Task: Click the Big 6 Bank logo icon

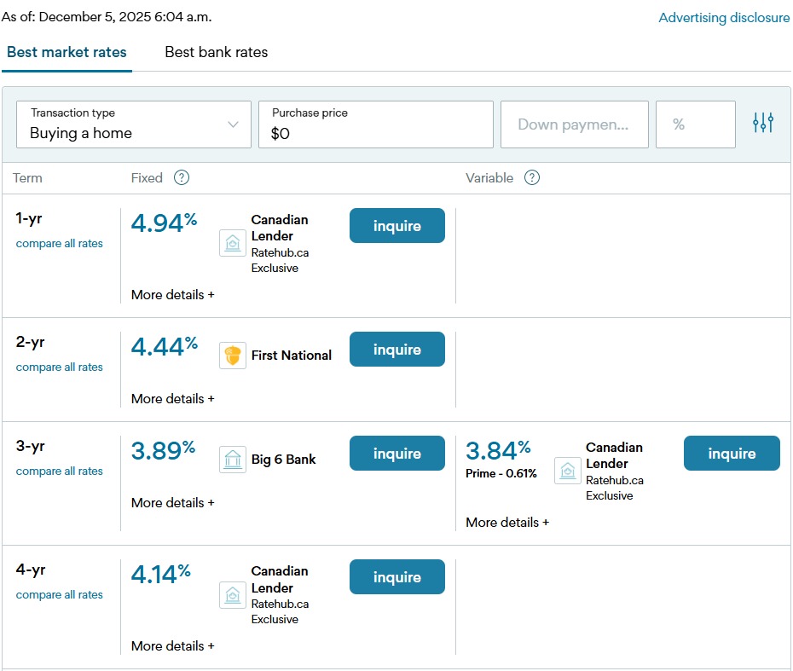Action: pyautogui.click(x=233, y=460)
